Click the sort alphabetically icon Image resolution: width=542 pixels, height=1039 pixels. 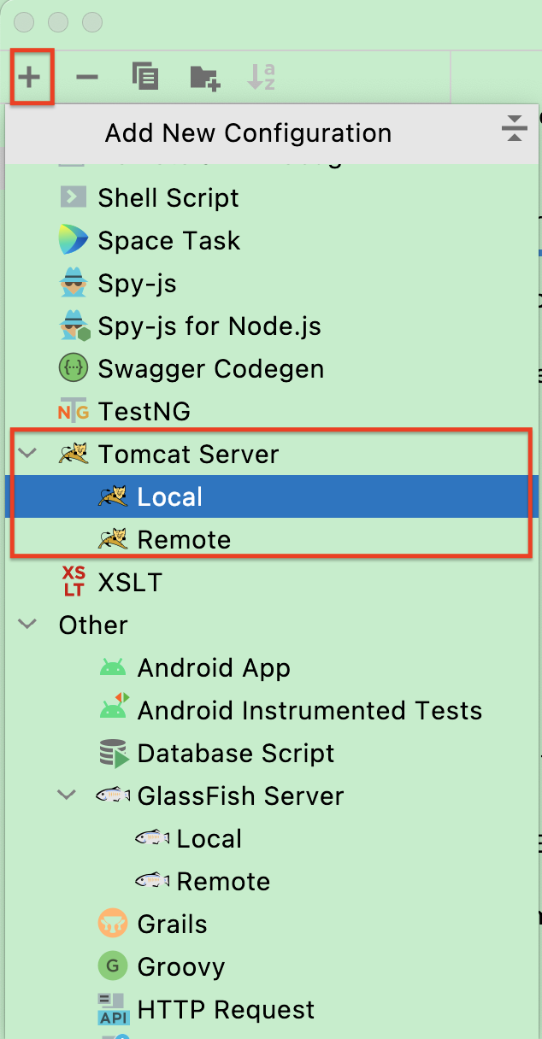[x=261, y=77]
